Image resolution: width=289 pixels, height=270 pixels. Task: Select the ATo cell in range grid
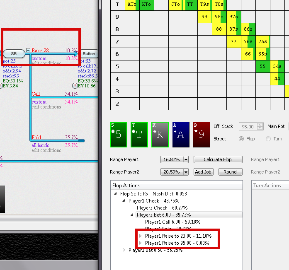pyautogui.click(x=132, y=4)
